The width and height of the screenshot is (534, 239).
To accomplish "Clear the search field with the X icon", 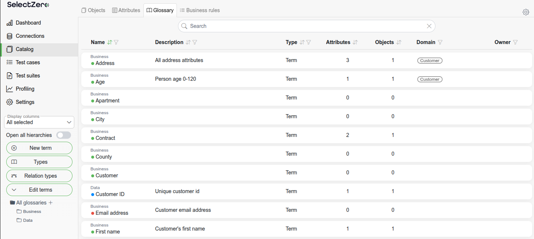I will (x=429, y=26).
